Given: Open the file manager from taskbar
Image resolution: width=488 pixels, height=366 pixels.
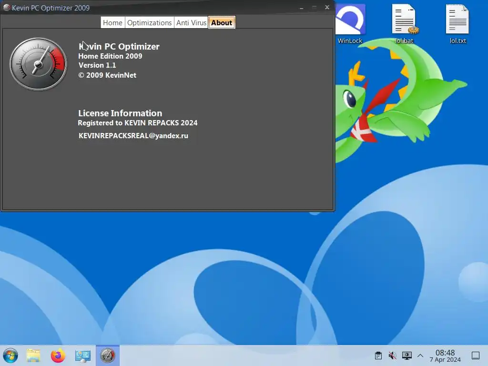Looking at the screenshot, I should [x=33, y=356].
